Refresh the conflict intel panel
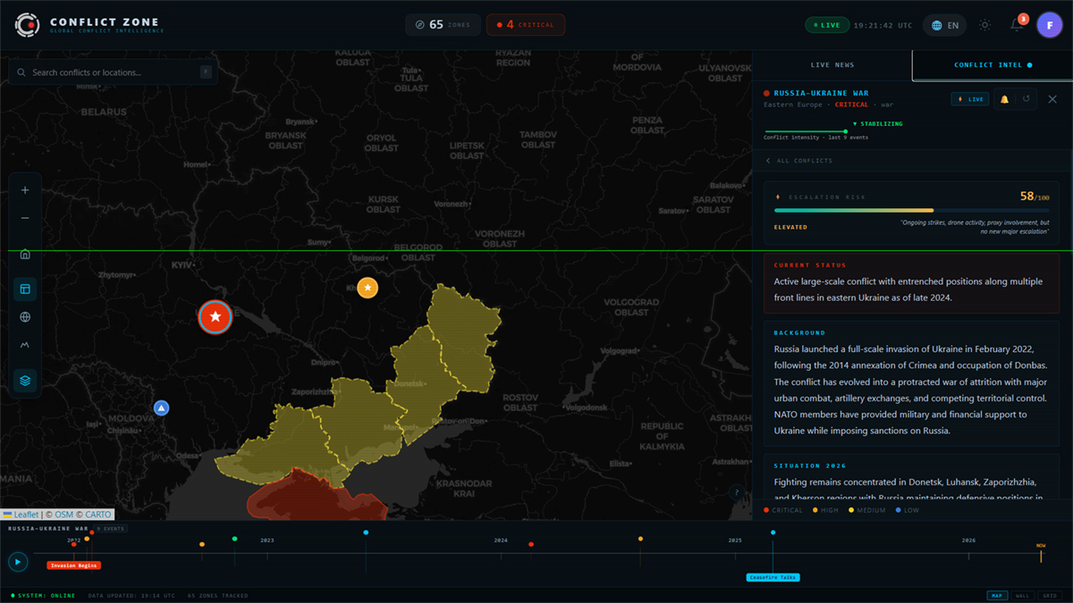The image size is (1073, 603). click(1027, 99)
